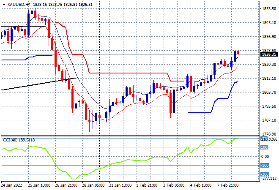Click the CCI 100 level label
Viewport: 279px width, 190px height.
pos(264,147)
